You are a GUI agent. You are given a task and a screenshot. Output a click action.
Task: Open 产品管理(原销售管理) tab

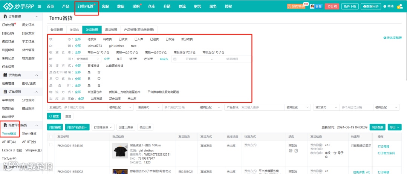[x=139, y=29]
